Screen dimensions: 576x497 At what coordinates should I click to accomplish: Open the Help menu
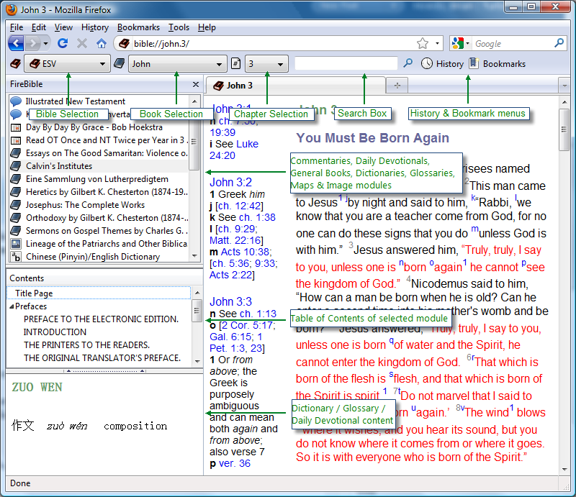pyautogui.click(x=207, y=27)
